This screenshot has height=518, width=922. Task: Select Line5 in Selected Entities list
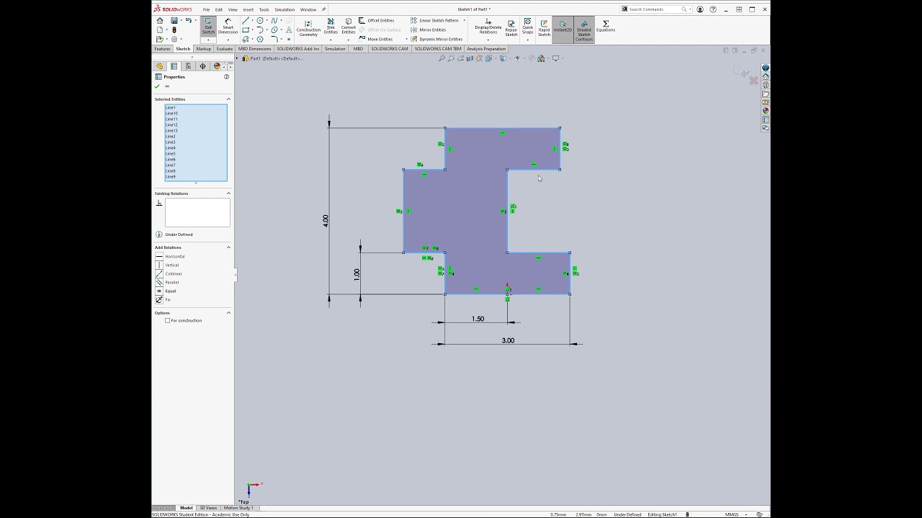point(196,154)
